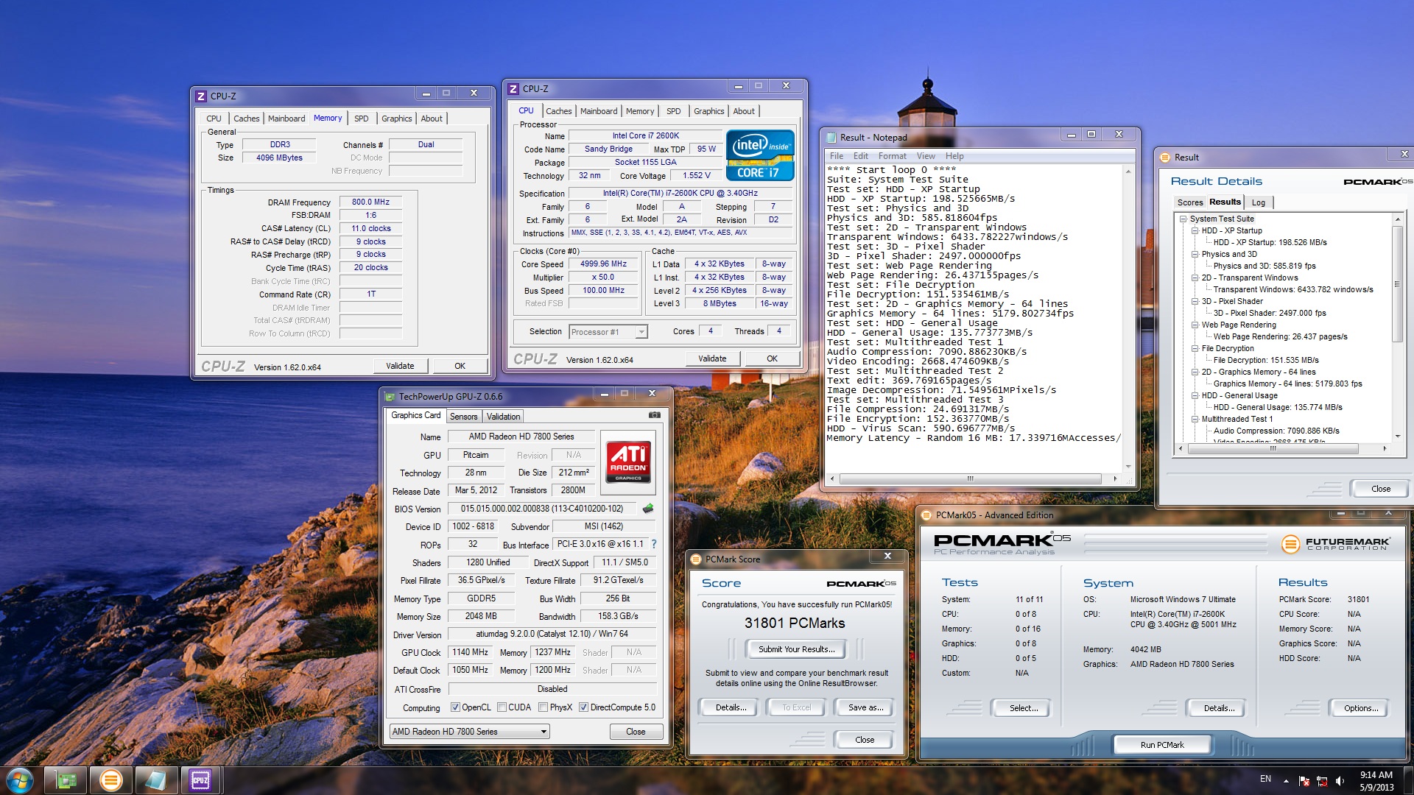Collapse the HDD - XP Startup node

(1195, 230)
